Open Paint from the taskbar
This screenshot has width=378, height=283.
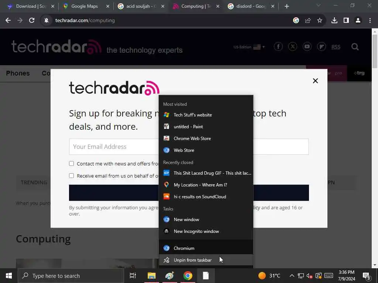[170, 276]
